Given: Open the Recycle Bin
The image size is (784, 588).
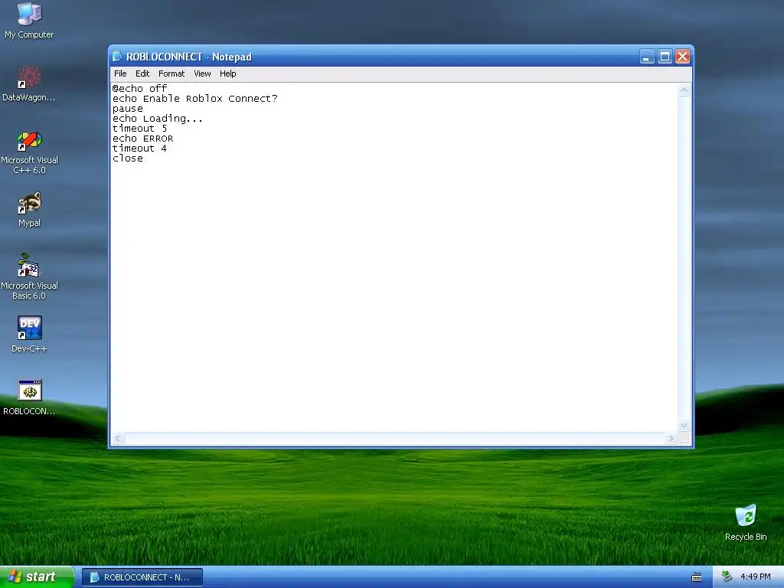Looking at the screenshot, I should 746,522.
